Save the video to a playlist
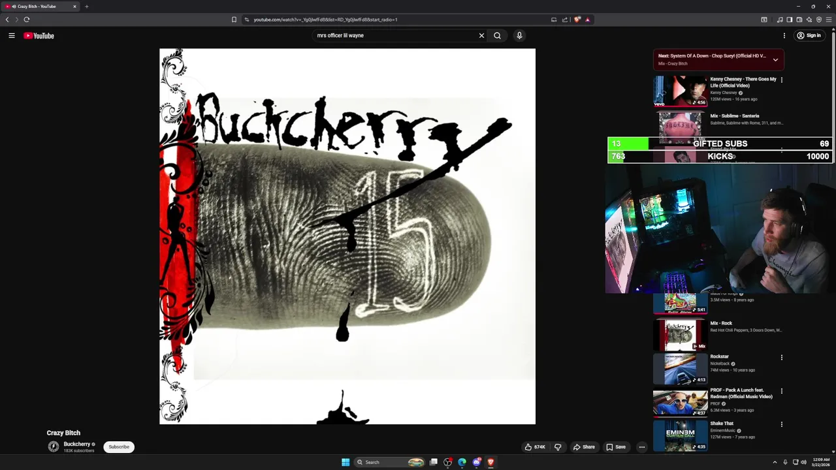836x470 pixels. [616, 447]
